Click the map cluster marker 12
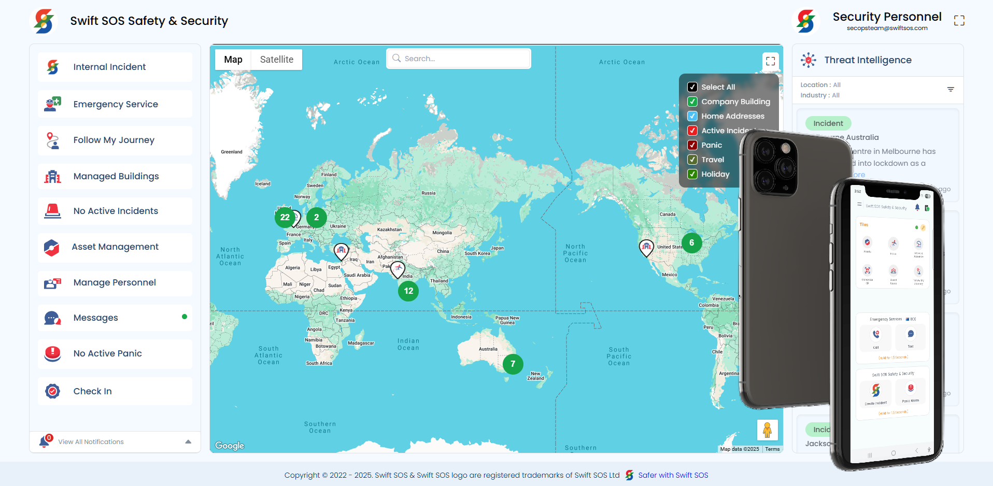Image resolution: width=993 pixels, height=486 pixels. [408, 291]
